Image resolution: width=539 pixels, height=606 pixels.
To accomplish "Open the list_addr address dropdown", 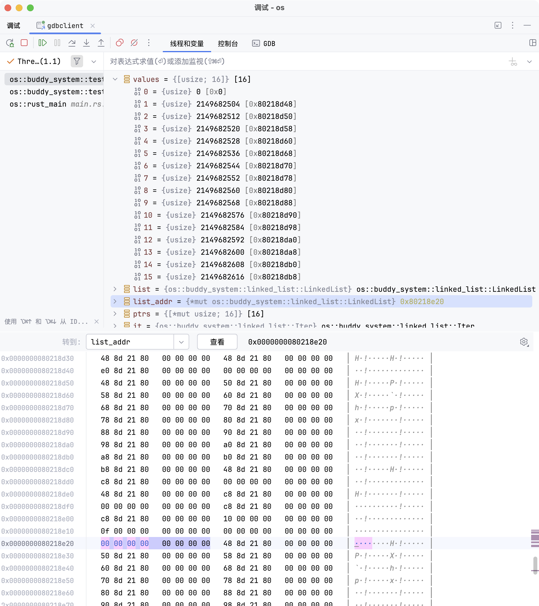I will (x=181, y=342).
